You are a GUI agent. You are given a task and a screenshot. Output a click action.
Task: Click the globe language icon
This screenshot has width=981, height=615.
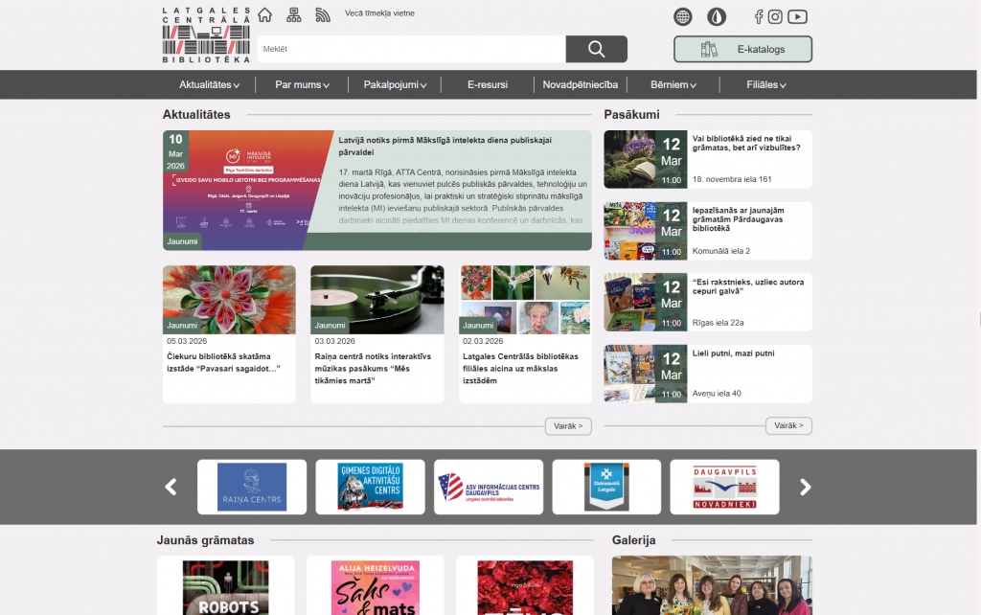(683, 16)
